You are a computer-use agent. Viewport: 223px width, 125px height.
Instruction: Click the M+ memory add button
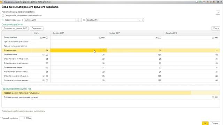[x=211, y=2]
